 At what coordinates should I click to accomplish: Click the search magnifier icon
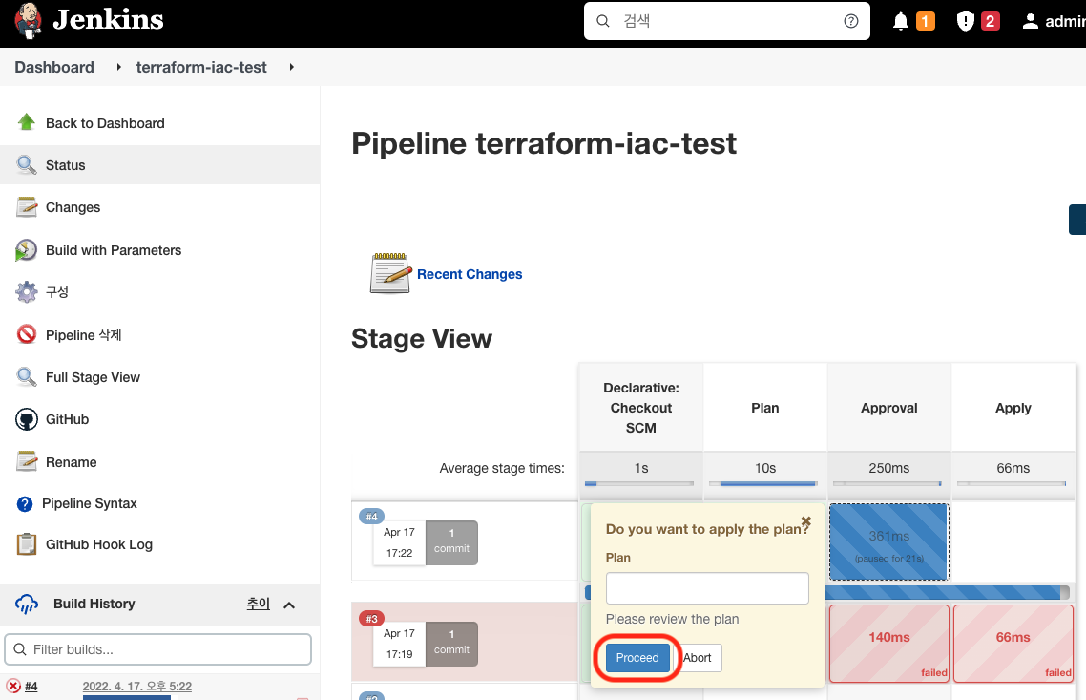click(602, 21)
